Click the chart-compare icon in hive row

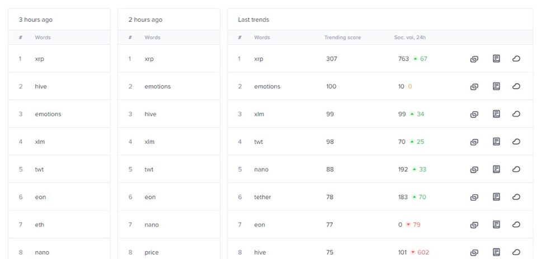tap(474, 253)
